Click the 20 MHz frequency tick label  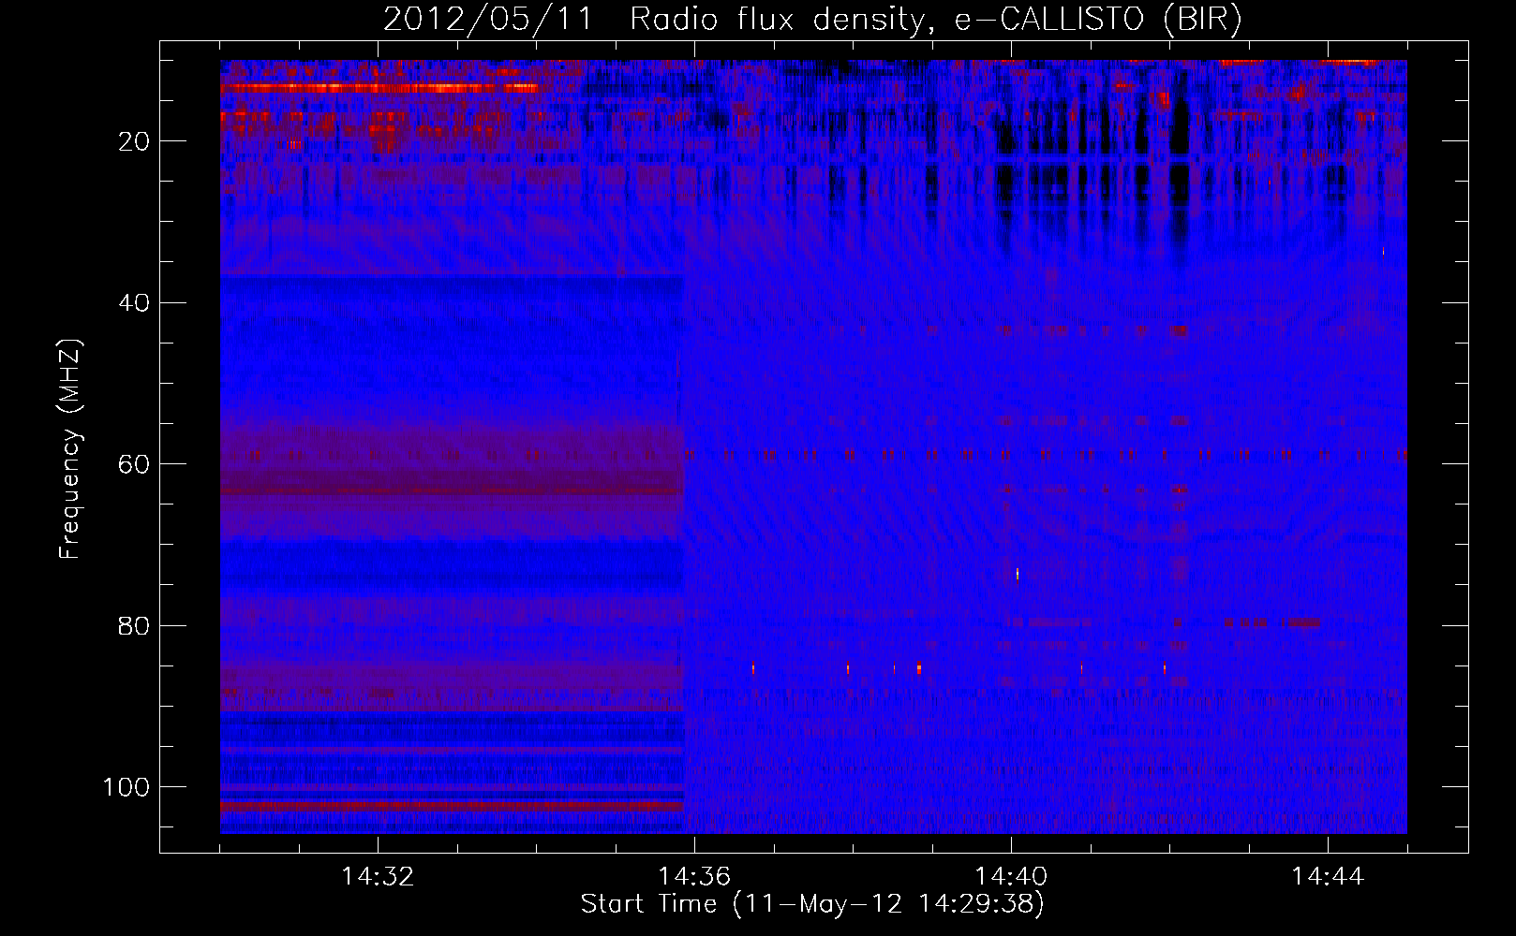[134, 141]
